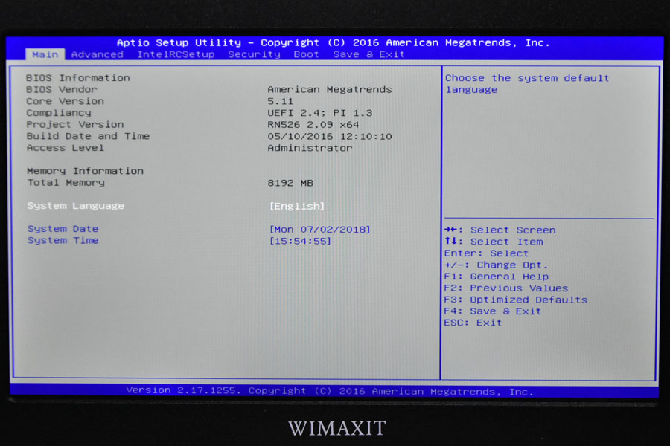670x446 pixels.
Task: Click the Select Screen key hint
Action: 500,230
